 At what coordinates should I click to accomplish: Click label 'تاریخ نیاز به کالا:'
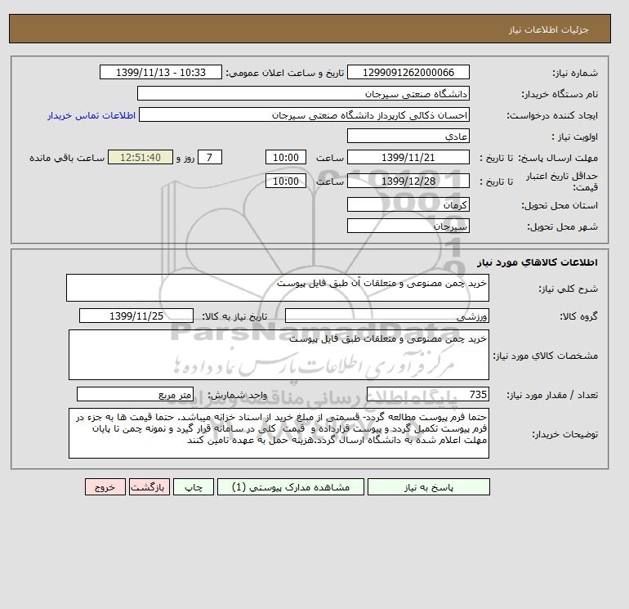234,316
